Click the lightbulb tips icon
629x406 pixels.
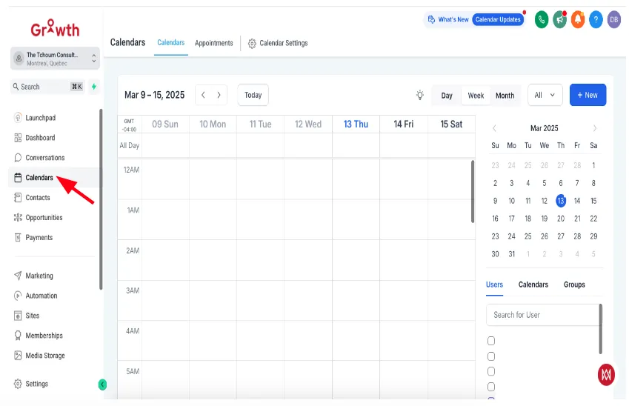[x=419, y=95]
